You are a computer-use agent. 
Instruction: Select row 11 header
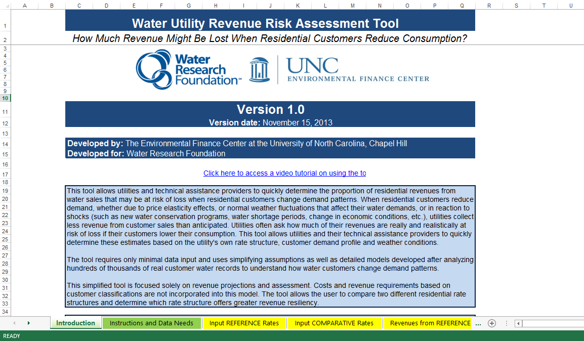(5, 110)
